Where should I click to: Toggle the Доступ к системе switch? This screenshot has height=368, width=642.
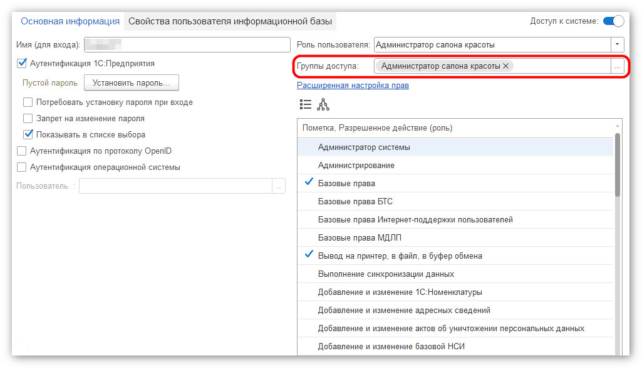613,21
